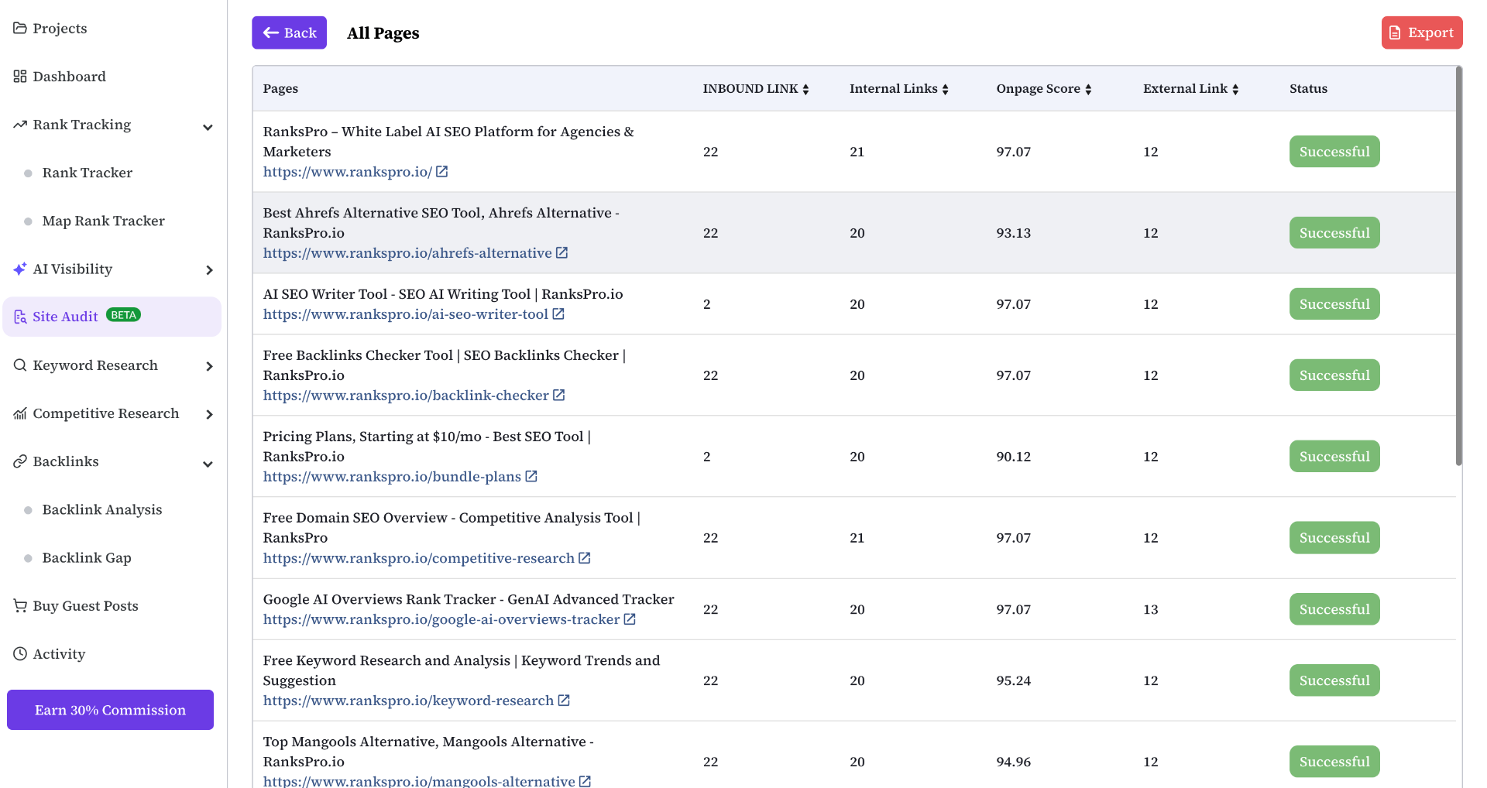Expand the Keyword Research submenu chevron
Screen dimensions: 1487x788
click(x=209, y=366)
